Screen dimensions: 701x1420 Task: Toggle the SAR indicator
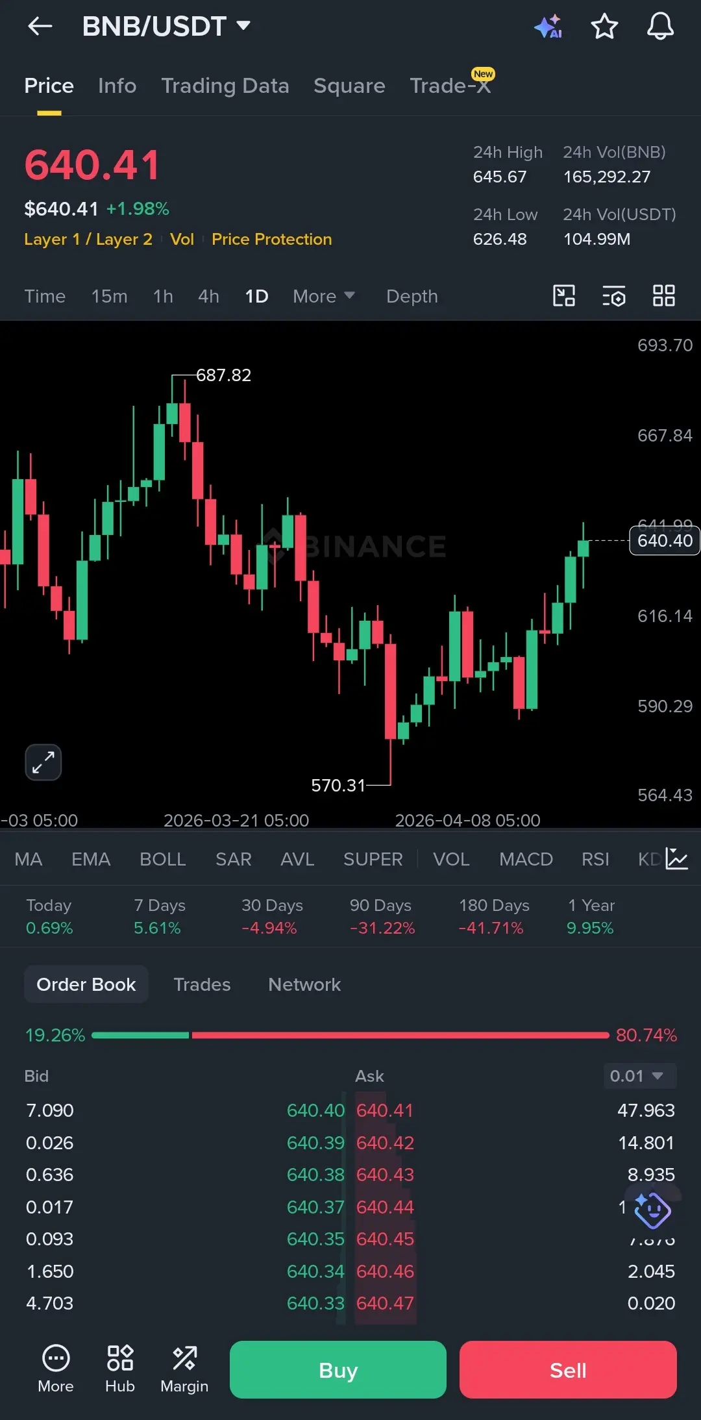coord(234,859)
